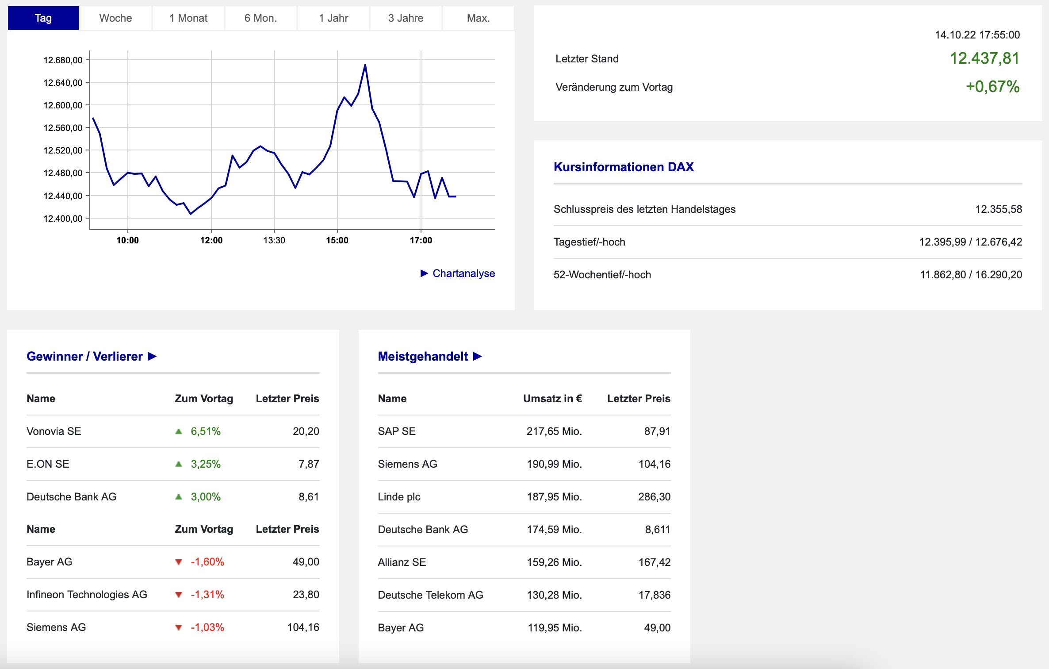Screen dimensions: 1049x669
Task: Switch chart to 1 Monat view
Action: (x=188, y=18)
